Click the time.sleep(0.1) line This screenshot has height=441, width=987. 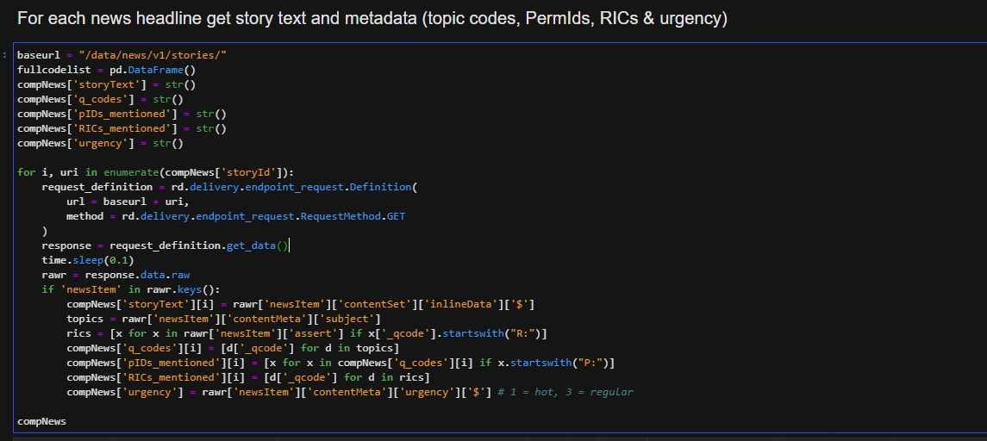88,260
